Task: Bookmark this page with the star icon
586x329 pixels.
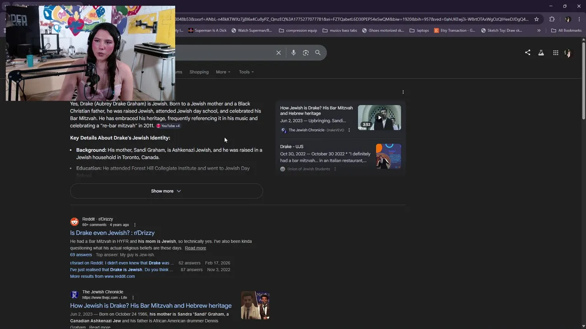Action: click(537, 19)
